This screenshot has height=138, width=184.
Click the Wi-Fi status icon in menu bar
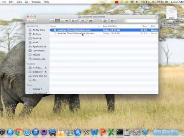pyautogui.click(x=132, y=2)
